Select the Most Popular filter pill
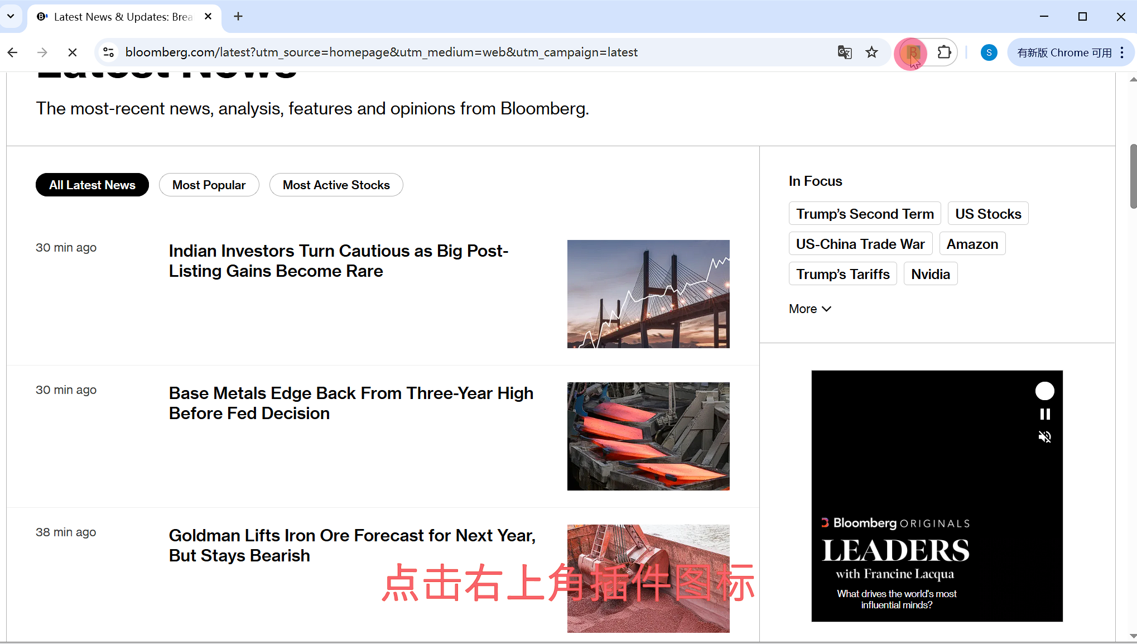The image size is (1137, 644). coord(209,185)
